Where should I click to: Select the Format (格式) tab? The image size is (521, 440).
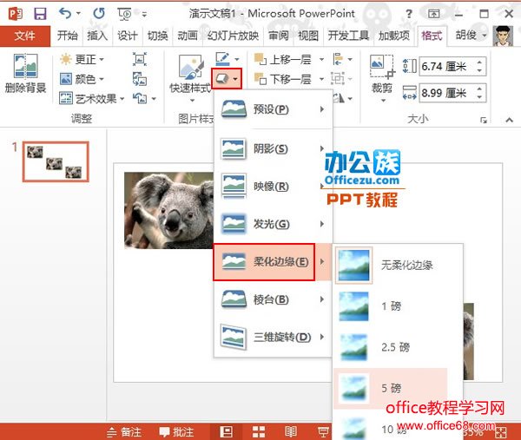tap(432, 36)
